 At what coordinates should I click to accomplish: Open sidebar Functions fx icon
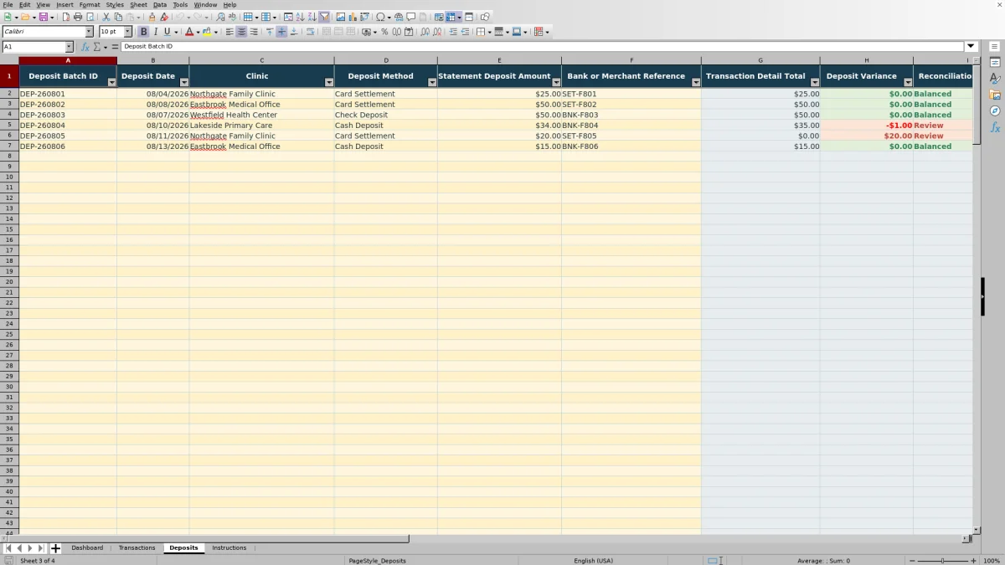click(995, 127)
